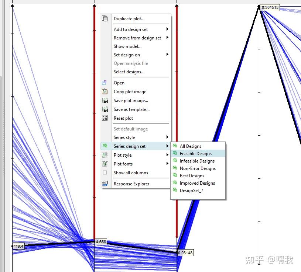This screenshot has height=272, width=301.
Task: Click the 0.06148 axis value label
Action: (185, 253)
